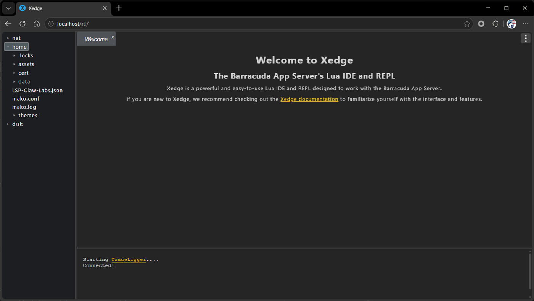Open the browser settings ellipsis menu
534x301 pixels.
pyautogui.click(x=526, y=24)
